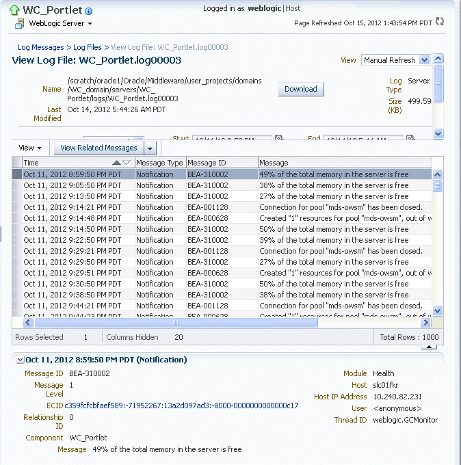Click the Message ID column header
Viewport: 461px width, 465px height.
(222, 163)
